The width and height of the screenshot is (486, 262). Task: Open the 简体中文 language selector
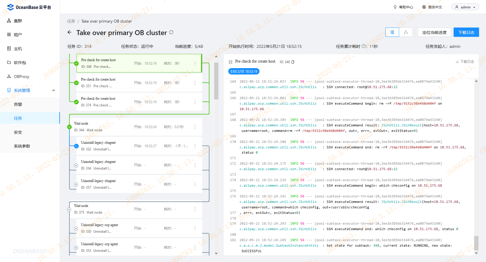432,7
